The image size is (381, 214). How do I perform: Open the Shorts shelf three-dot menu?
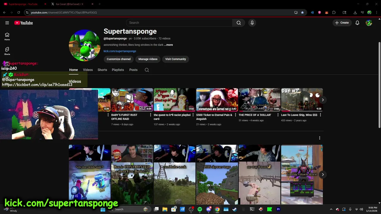pyautogui.click(x=320, y=138)
